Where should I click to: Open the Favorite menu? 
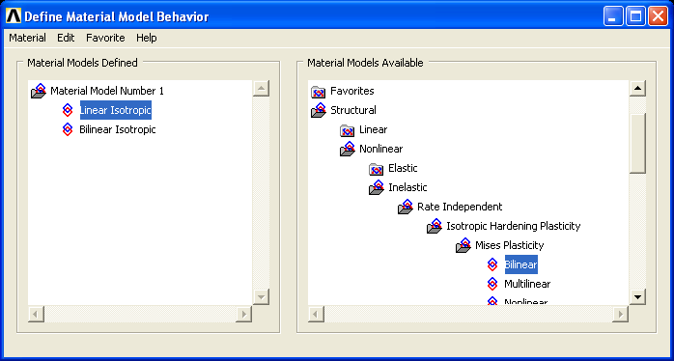click(105, 38)
